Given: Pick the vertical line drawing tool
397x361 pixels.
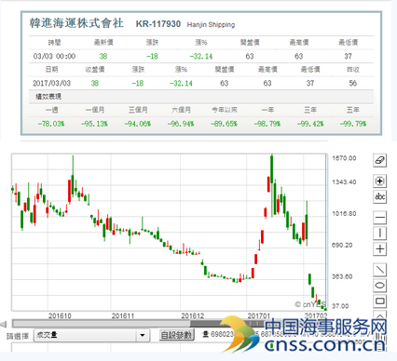Looking at the screenshot, I should tap(379, 233).
